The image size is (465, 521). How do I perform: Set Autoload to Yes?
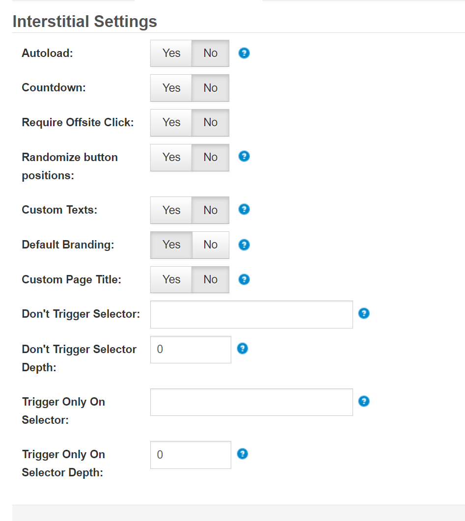pos(171,53)
